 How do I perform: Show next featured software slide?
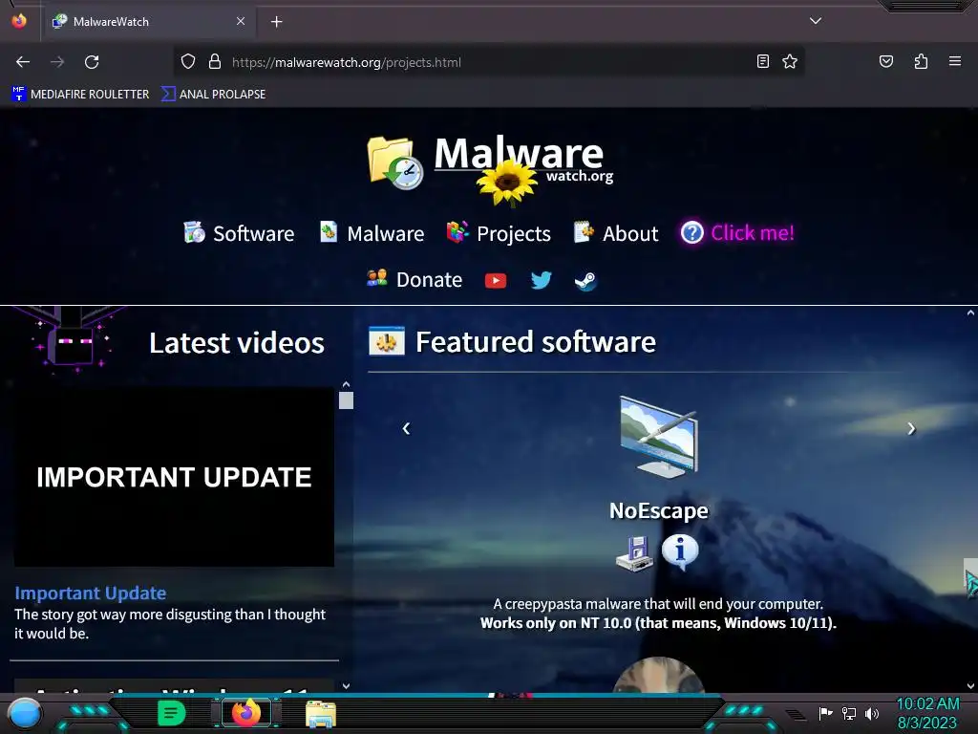[x=911, y=428]
